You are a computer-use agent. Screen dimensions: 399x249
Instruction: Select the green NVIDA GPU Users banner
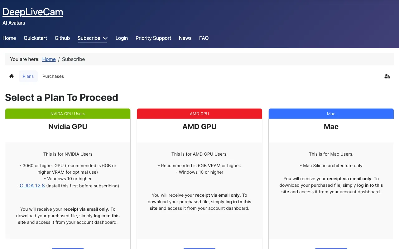click(68, 114)
